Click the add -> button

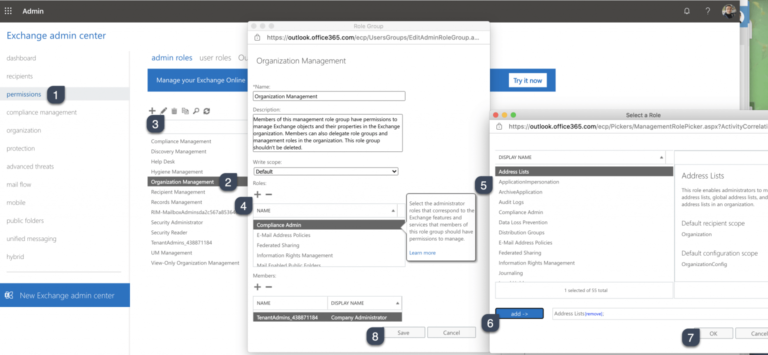coord(519,313)
